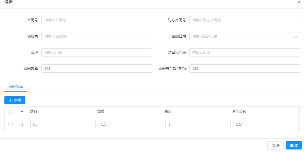
Task: Click the 原币金额 column header
Action: point(239,111)
